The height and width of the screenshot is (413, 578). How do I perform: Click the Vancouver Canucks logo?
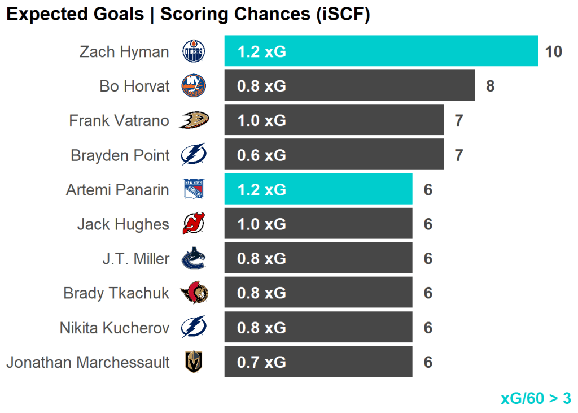pos(194,259)
